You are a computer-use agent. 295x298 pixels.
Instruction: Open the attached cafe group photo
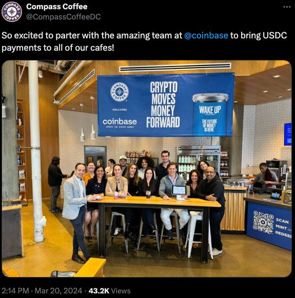[147, 168]
